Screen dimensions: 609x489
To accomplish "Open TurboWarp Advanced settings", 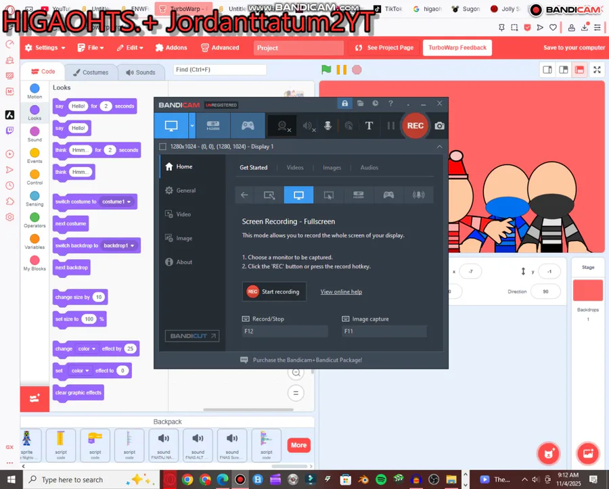I will [x=220, y=48].
